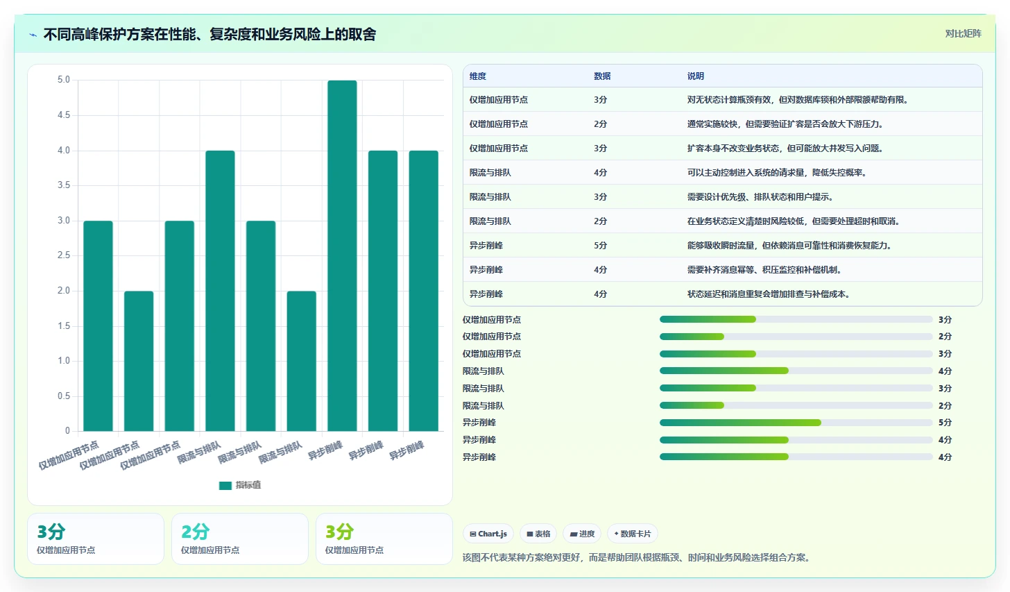The width and height of the screenshot is (1010, 592).
Task: Select the 表格 chip
Action: tap(538, 534)
